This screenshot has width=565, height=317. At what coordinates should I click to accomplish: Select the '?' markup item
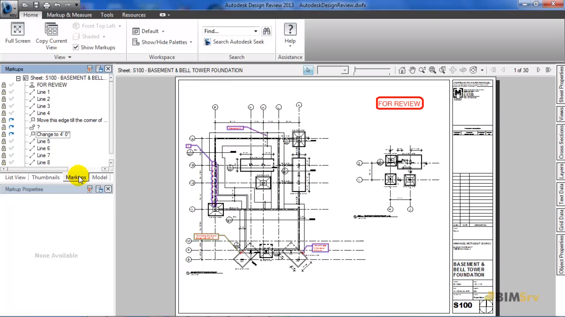coord(38,127)
